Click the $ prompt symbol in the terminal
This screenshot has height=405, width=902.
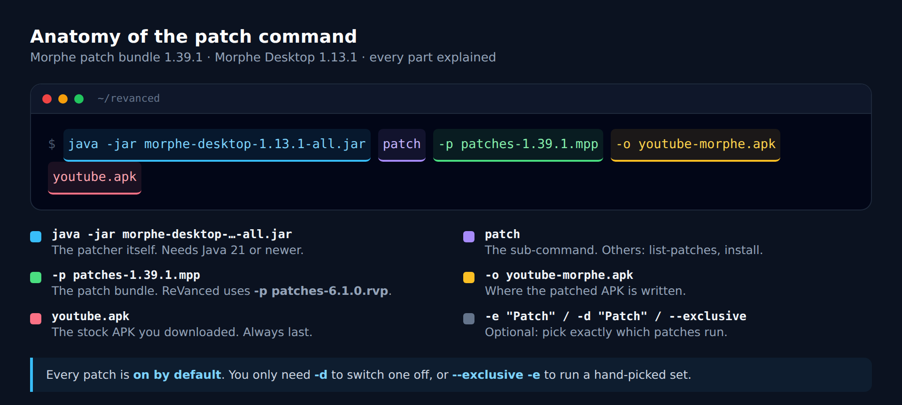(x=52, y=144)
